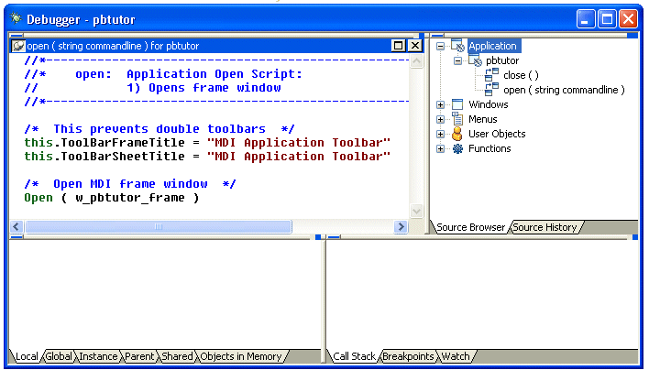Switch to the Call Stack tab

[x=354, y=356]
